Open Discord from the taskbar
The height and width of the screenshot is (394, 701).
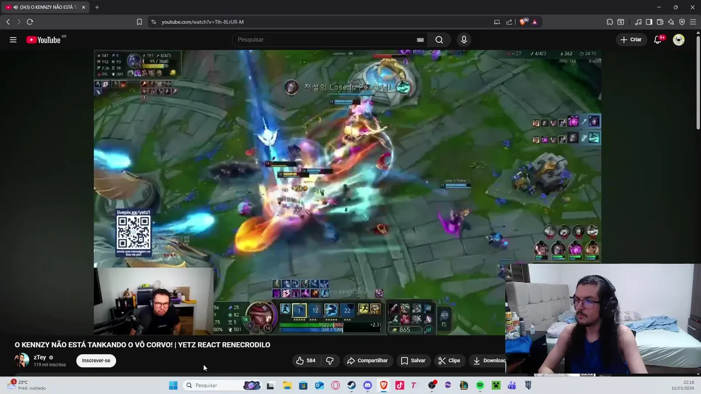pos(367,385)
